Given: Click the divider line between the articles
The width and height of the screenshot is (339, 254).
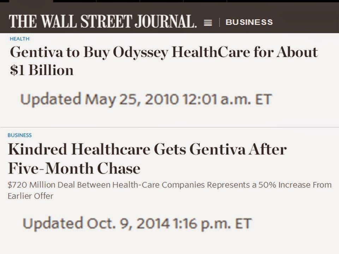Looking at the screenshot, I should [169, 127].
